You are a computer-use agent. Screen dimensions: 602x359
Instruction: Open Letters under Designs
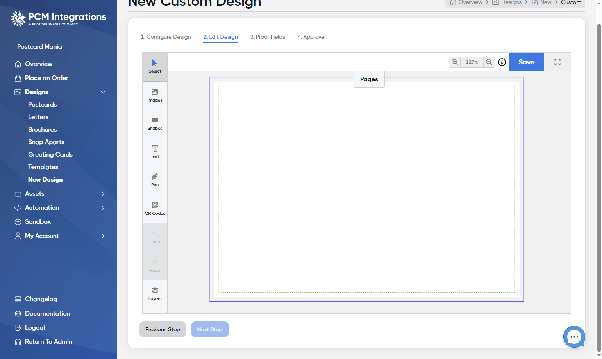[38, 117]
